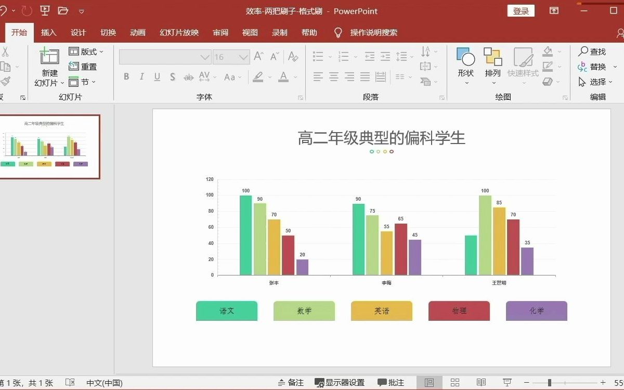Screen dimensions: 624x390
Task: Click the 查找 Find icon
Action: tap(594, 51)
